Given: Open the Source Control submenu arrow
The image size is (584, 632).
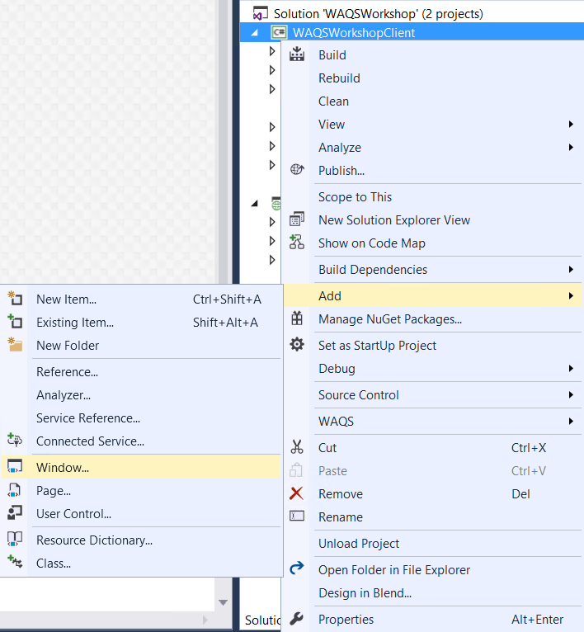Looking at the screenshot, I should click(571, 394).
